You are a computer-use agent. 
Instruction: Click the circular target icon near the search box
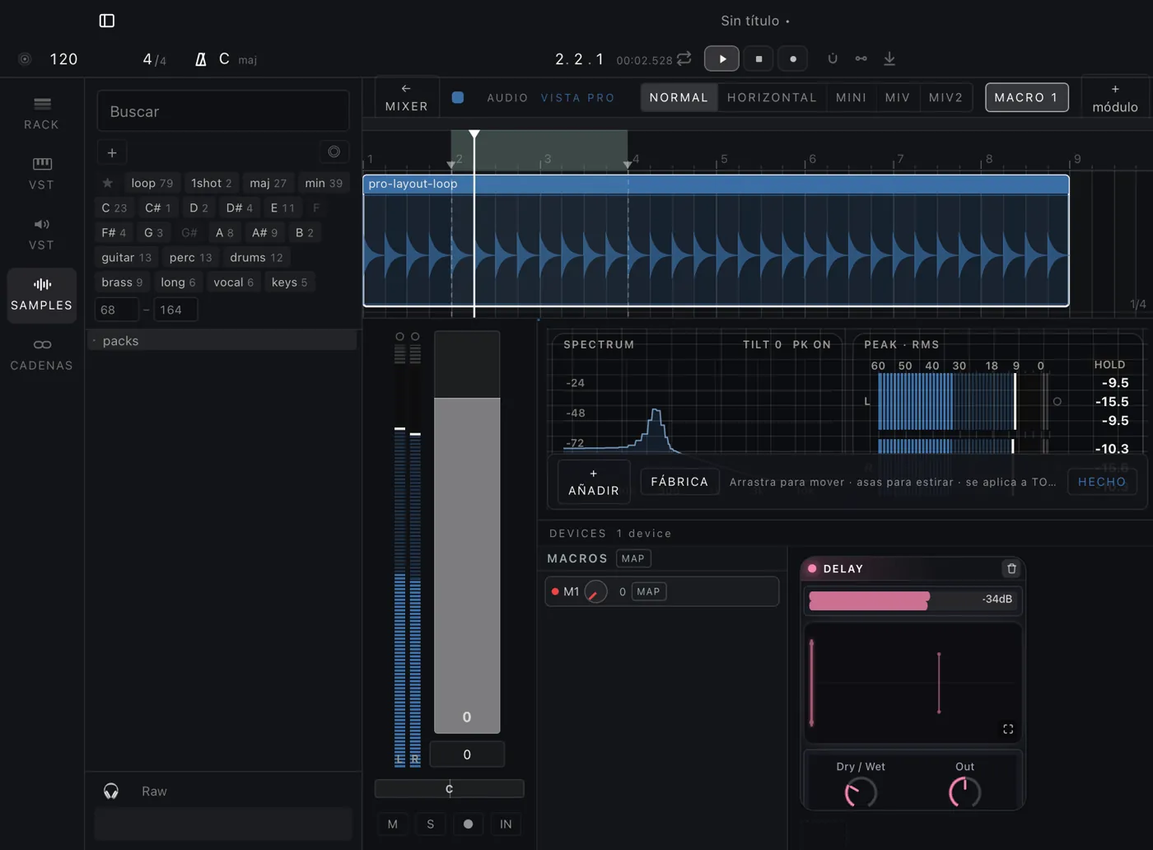[x=334, y=152]
